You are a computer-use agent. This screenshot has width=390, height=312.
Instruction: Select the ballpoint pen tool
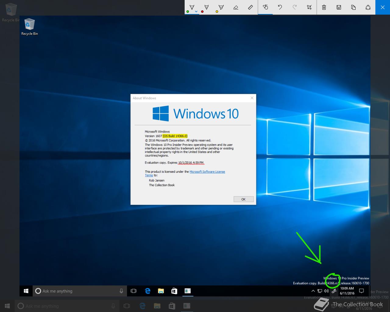[192, 7]
